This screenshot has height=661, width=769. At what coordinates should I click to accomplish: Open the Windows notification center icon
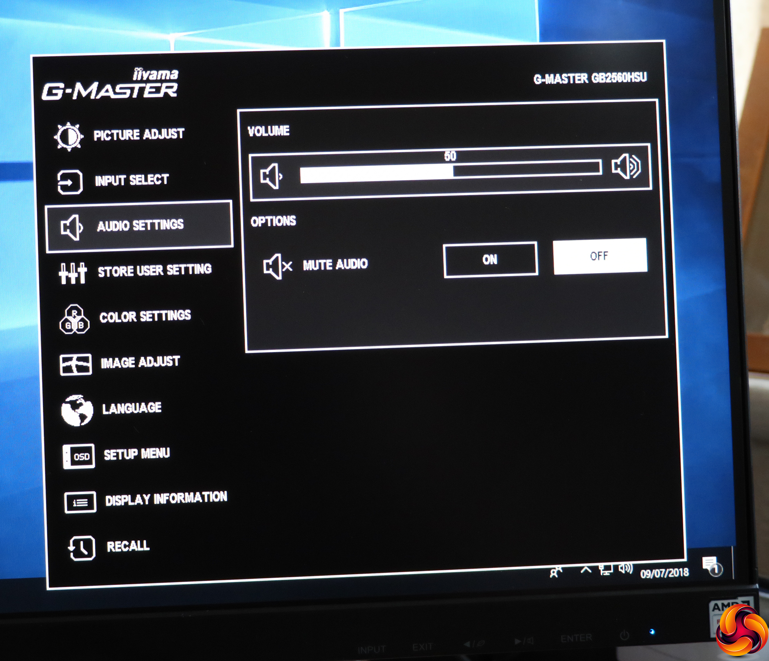click(711, 566)
